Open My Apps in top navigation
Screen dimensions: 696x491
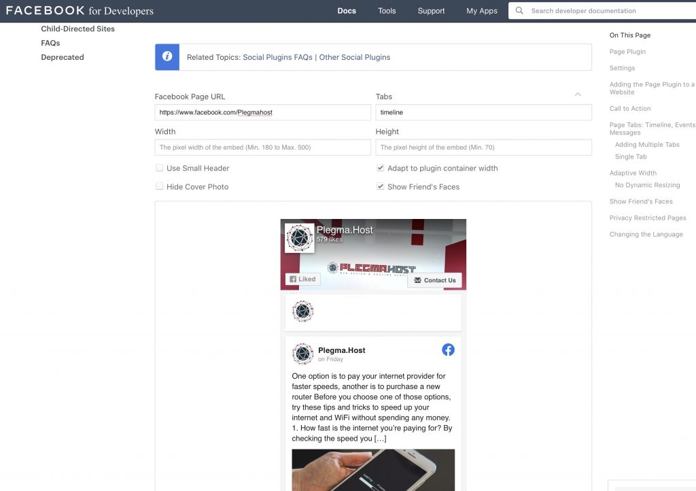pos(482,11)
